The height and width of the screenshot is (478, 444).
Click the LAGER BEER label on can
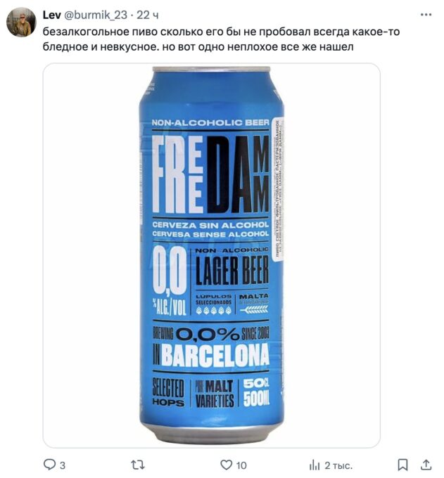click(232, 270)
